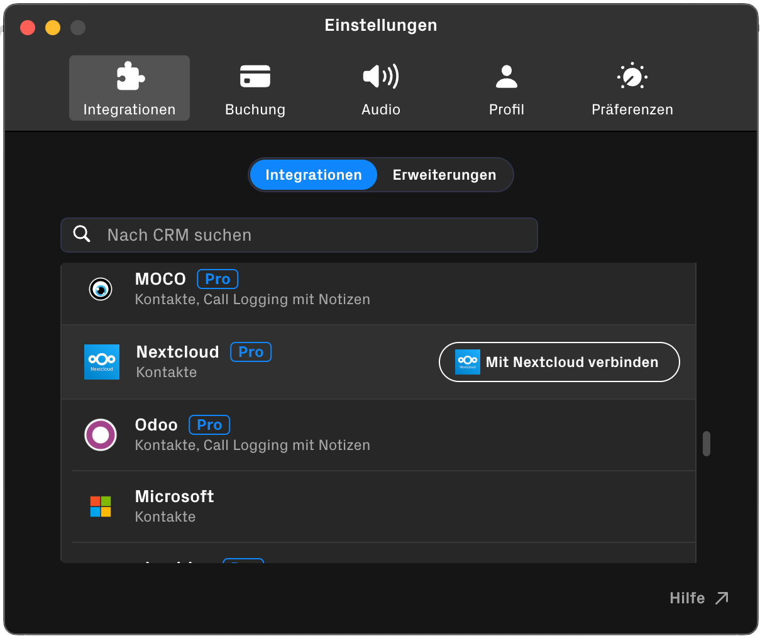The width and height of the screenshot is (760, 636).
Task: Switch to the Erweiterungen tab
Action: 444,175
